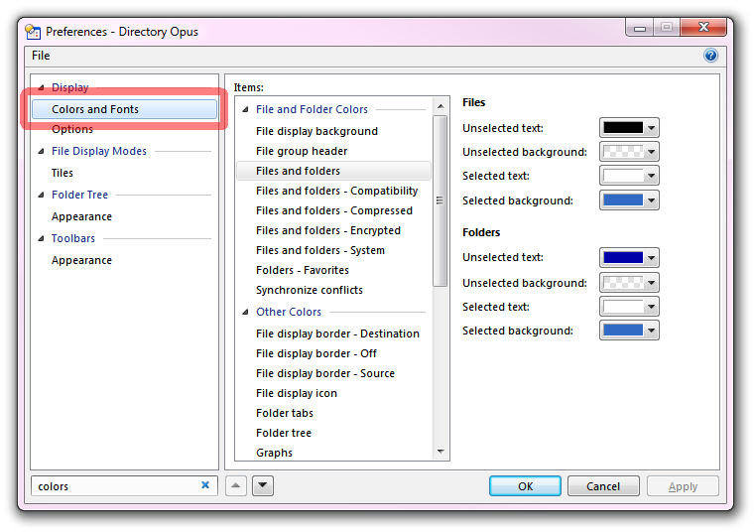Select Files and folders - Compressed
This screenshot has height=532, width=755.
pyautogui.click(x=334, y=211)
